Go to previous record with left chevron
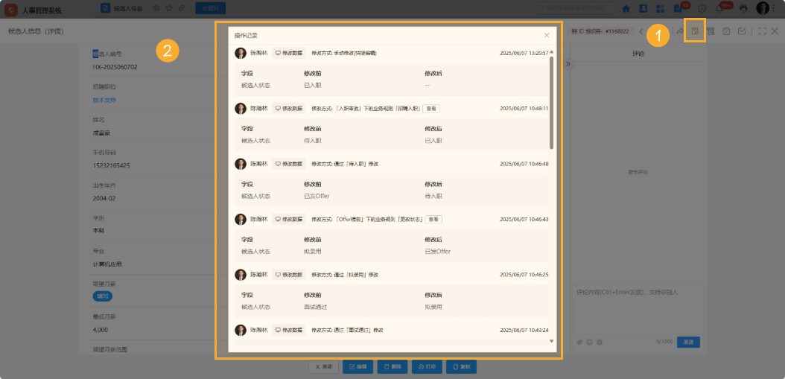Viewport: 785px width, 379px height. click(x=641, y=31)
